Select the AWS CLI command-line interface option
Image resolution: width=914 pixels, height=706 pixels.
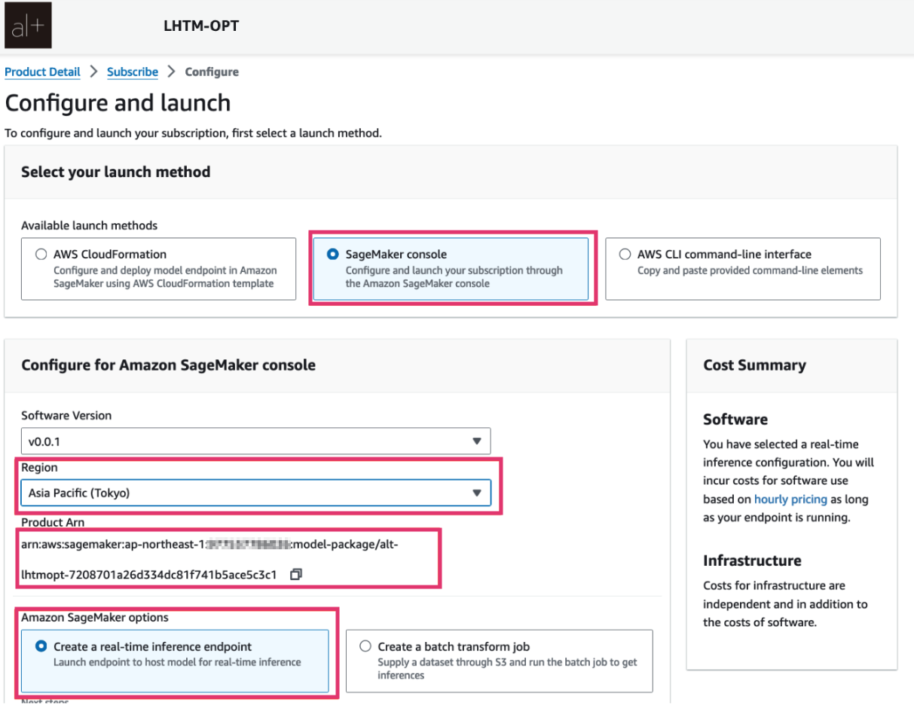coord(624,254)
